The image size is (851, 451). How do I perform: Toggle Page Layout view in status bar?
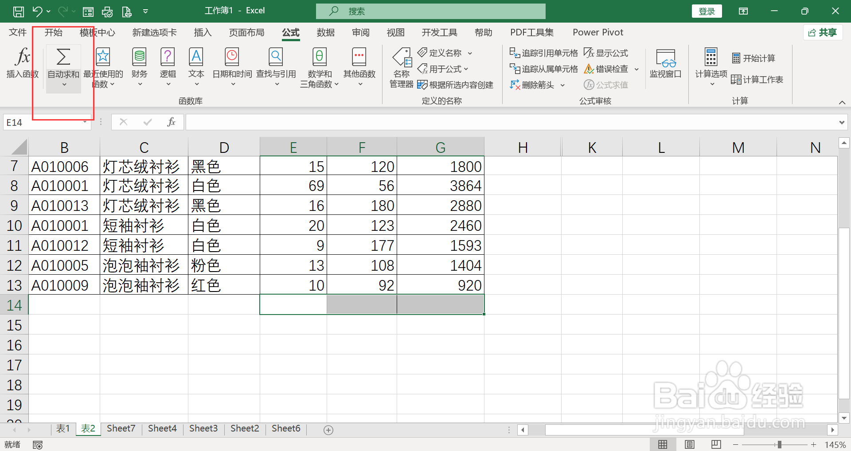click(690, 444)
